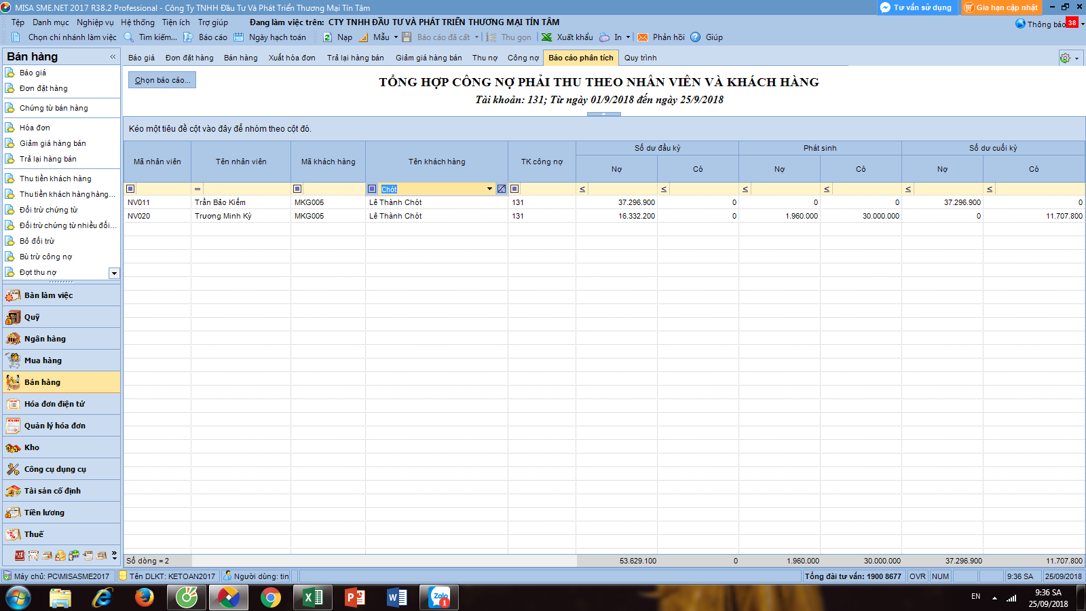Open Chứng từ bán hàng in sidebar
The image size is (1086, 611).
(x=54, y=108)
